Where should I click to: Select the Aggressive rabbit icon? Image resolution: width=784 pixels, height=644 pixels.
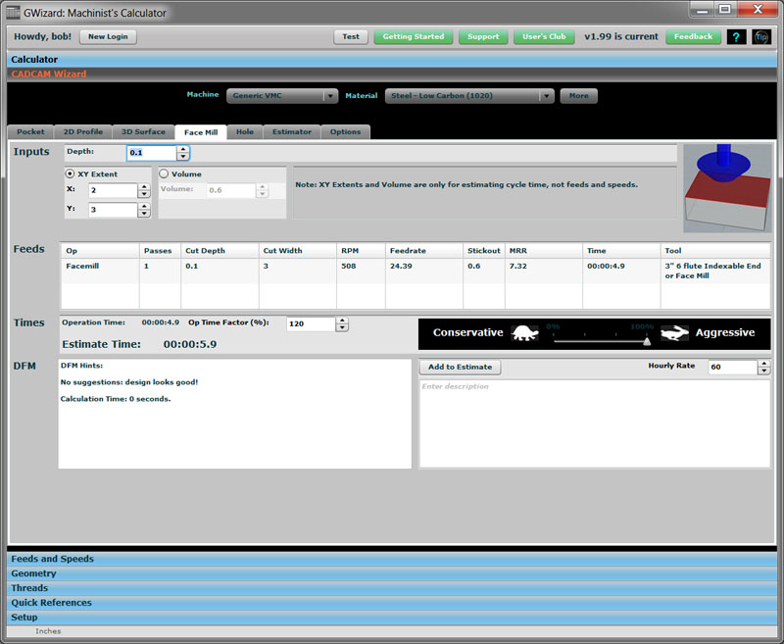[674, 333]
